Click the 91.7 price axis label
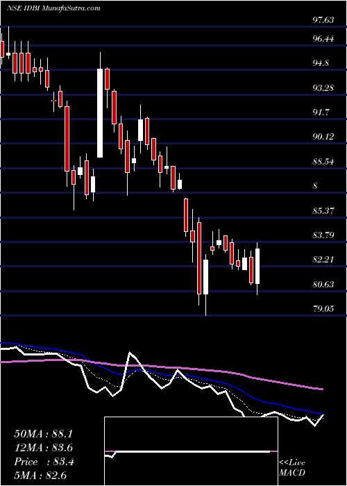Viewport: 347px width, 486px height. pyautogui.click(x=322, y=112)
